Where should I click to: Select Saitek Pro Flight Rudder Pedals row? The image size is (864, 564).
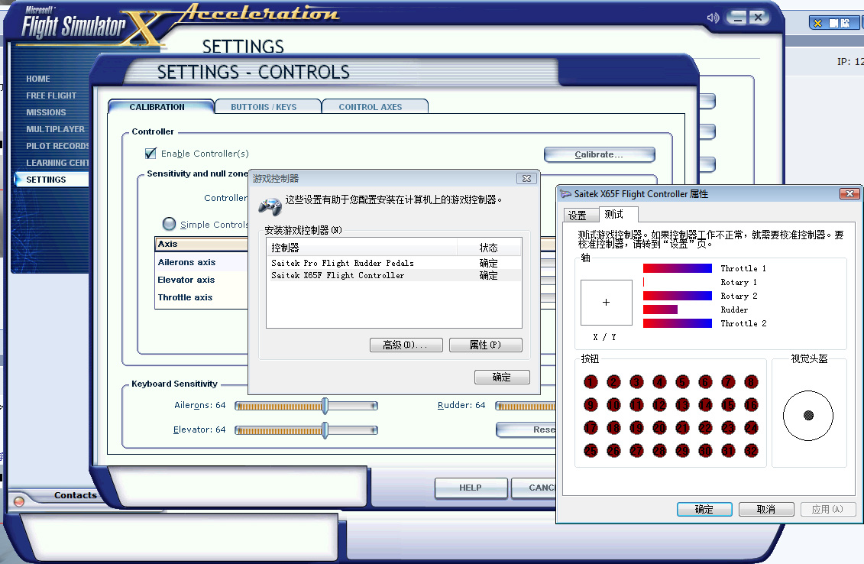tap(394, 263)
